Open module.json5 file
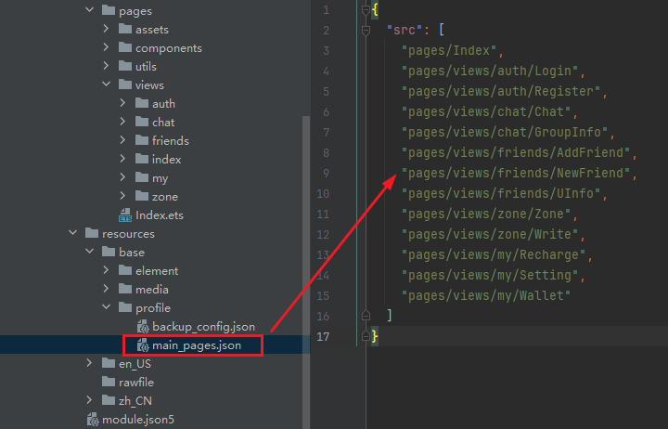Screen dimensions: 668x429 pyautogui.click(x=138, y=420)
